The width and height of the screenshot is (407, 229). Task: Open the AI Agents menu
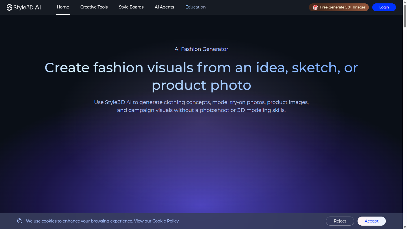164,7
